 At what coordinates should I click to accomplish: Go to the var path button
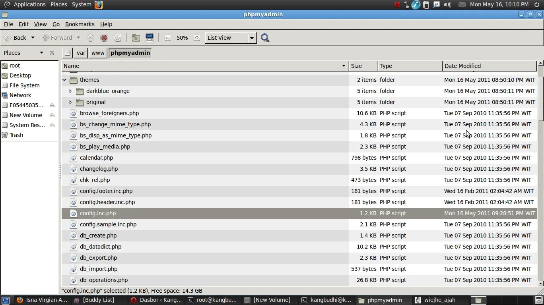(x=81, y=53)
